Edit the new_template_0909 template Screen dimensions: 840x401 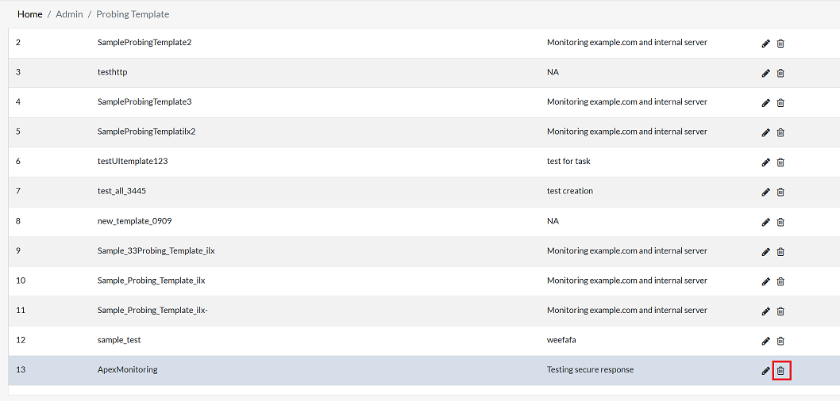[765, 222]
